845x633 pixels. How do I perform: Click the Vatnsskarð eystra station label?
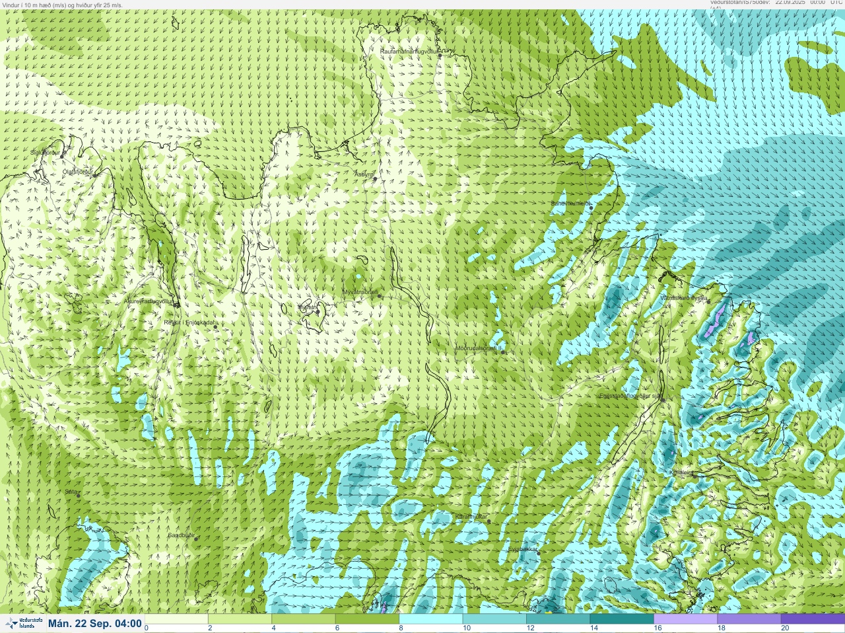[685, 299]
